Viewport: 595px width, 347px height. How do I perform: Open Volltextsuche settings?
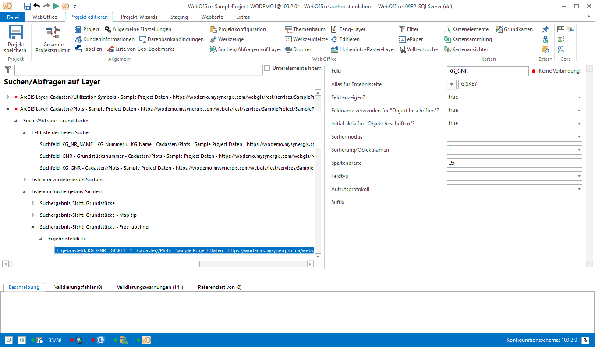point(418,49)
